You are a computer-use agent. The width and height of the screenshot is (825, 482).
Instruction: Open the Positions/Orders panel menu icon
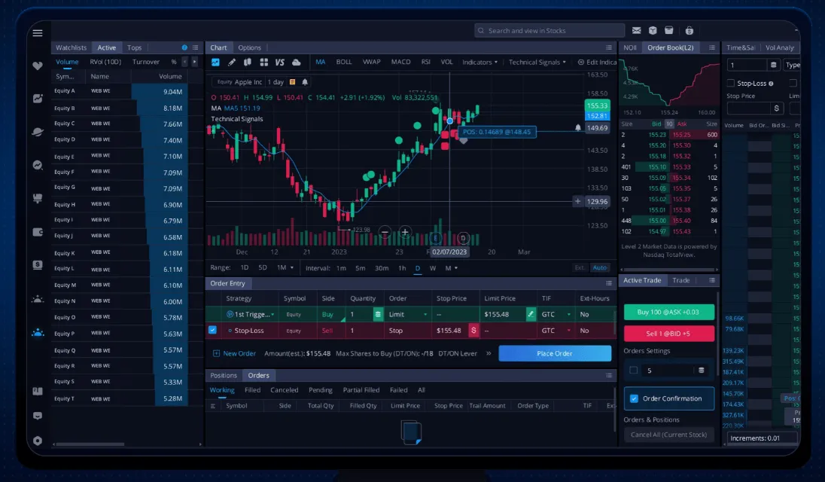pos(609,375)
